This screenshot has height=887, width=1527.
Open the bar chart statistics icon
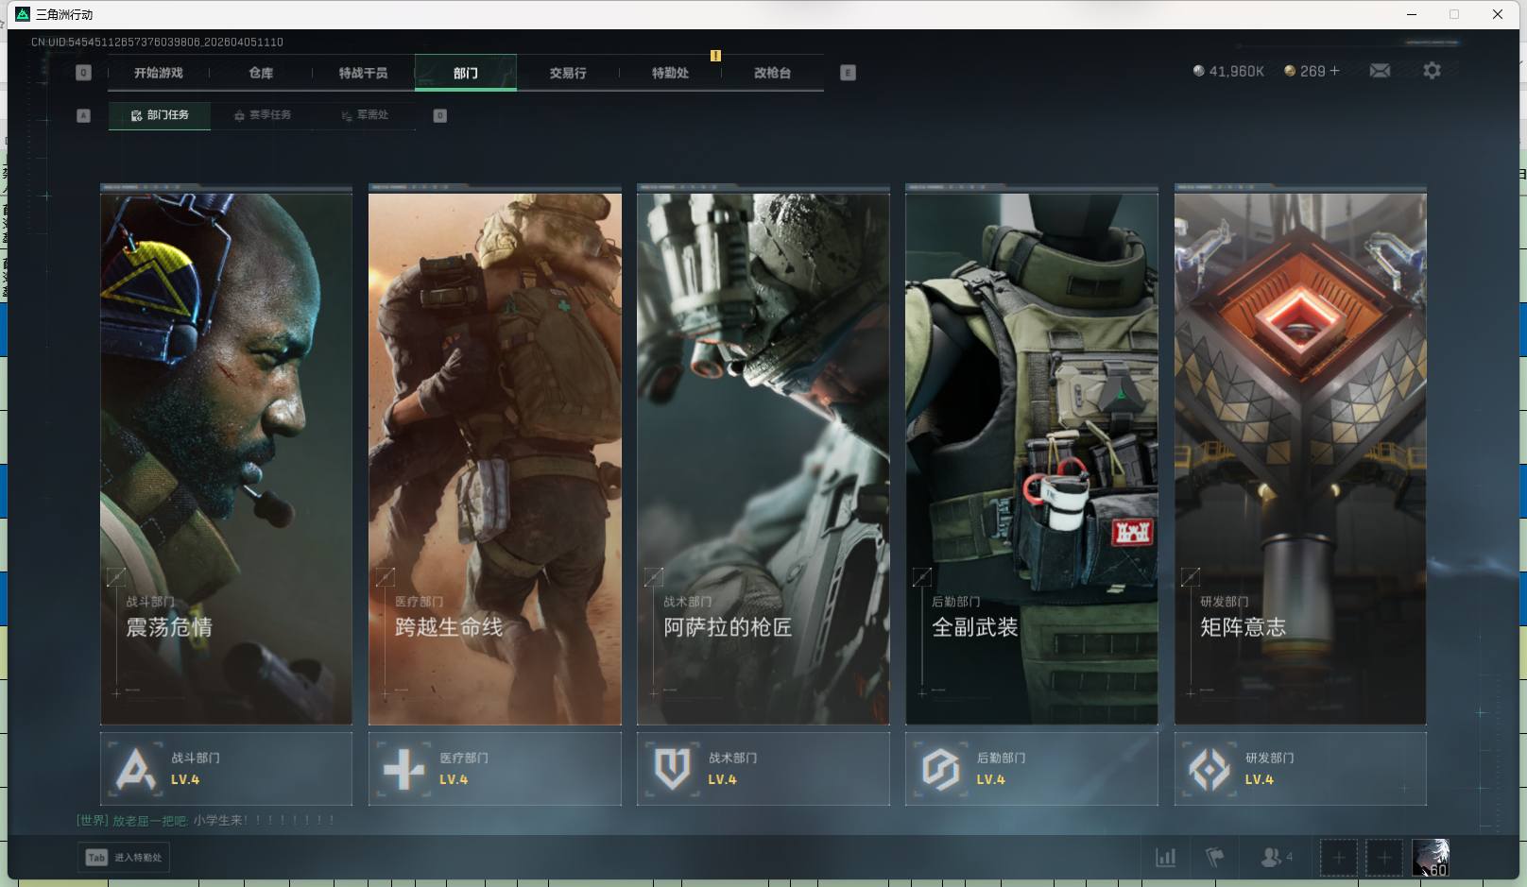click(x=1166, y=857)
